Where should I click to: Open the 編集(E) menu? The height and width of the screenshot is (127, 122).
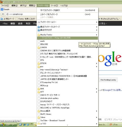tap(14, 6)
